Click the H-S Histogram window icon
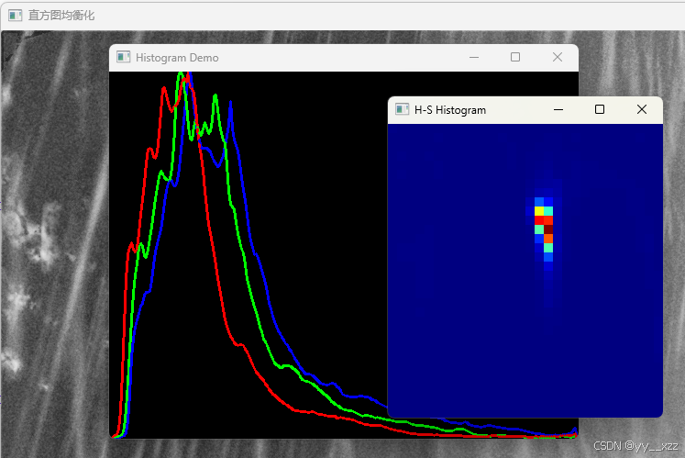 click(x=402, y=109)
